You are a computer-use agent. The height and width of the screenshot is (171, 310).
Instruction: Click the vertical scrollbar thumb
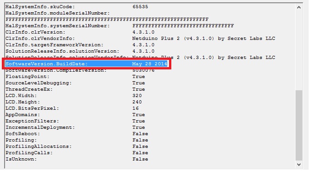299,126
